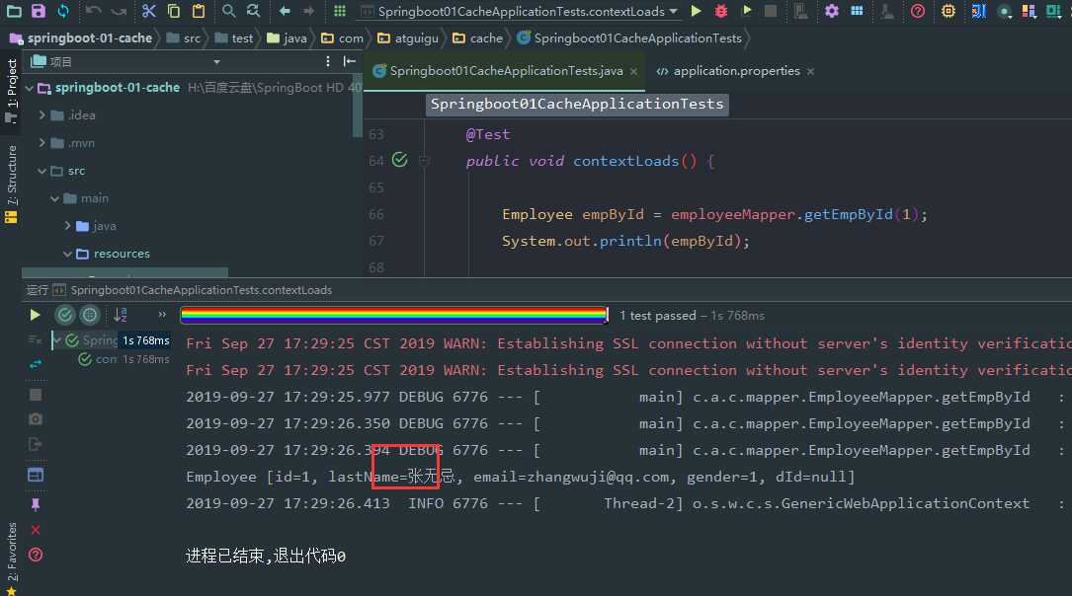Click the Dump Threads camera icon
Viewport: 1072px width, 596px height.
pos(36,419)
